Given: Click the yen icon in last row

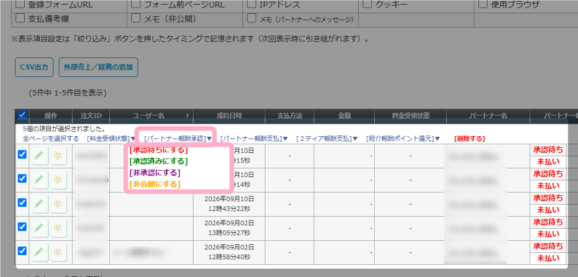Looking at the screenshot, I should coord(59,252).
